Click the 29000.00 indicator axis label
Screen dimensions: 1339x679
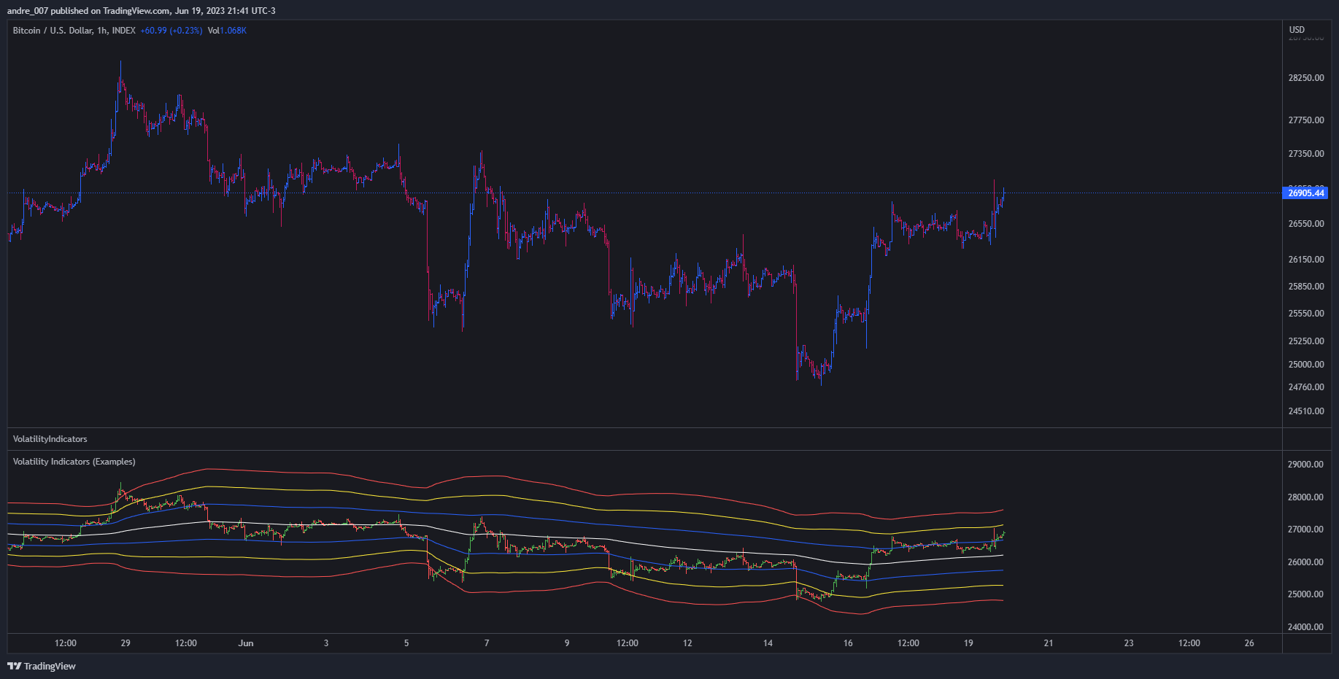click(1306, 465)
